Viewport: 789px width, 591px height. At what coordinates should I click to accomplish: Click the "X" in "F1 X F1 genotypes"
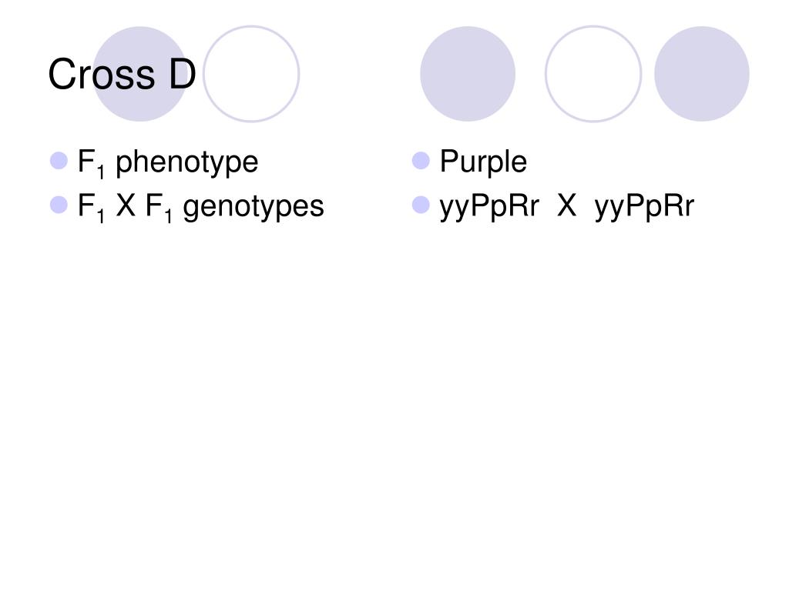pyautogui.click(x=126, y=205)
